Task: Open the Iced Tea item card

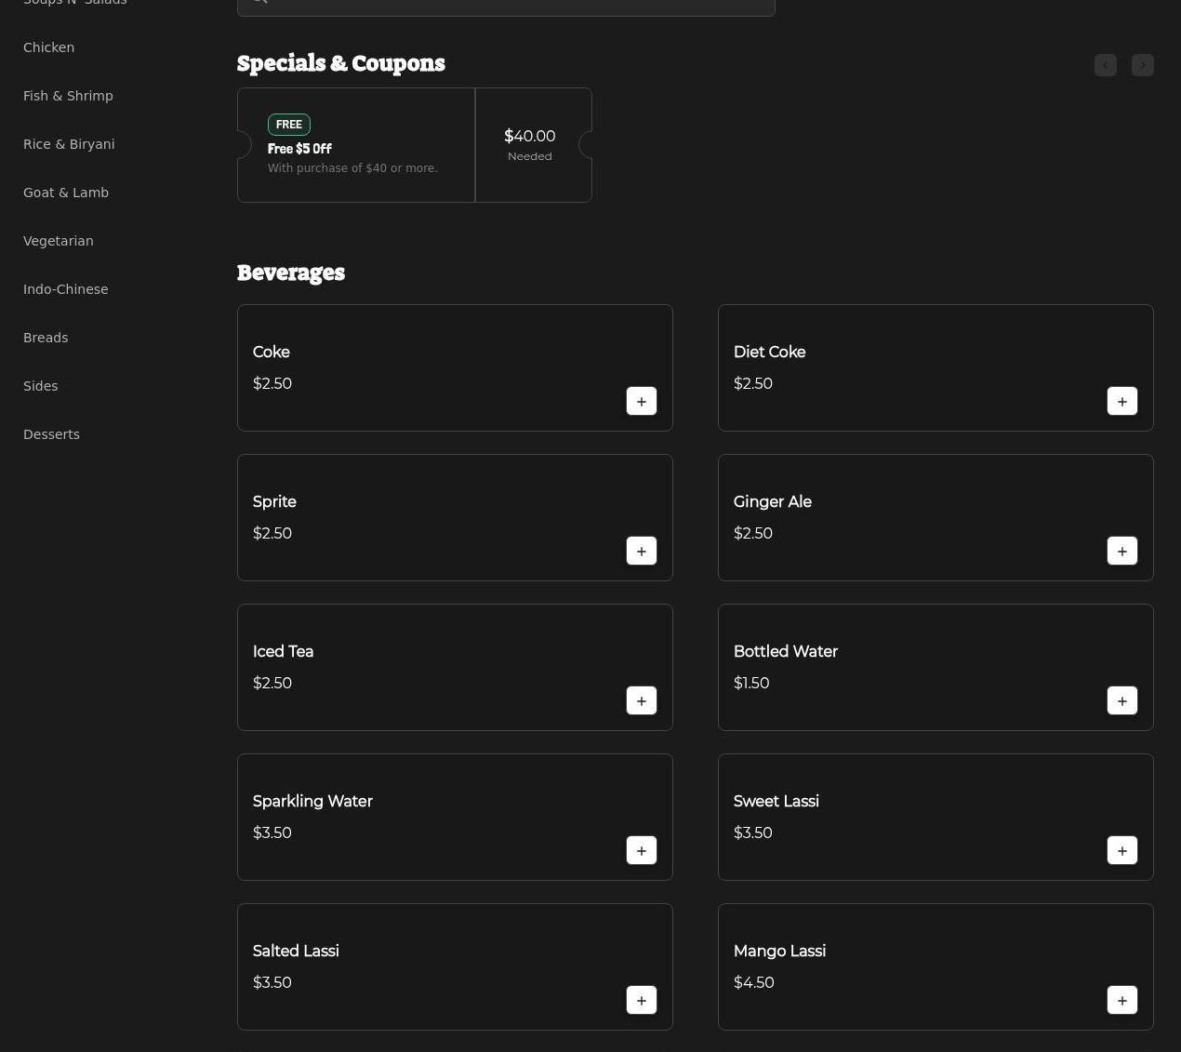Action: 455,667
